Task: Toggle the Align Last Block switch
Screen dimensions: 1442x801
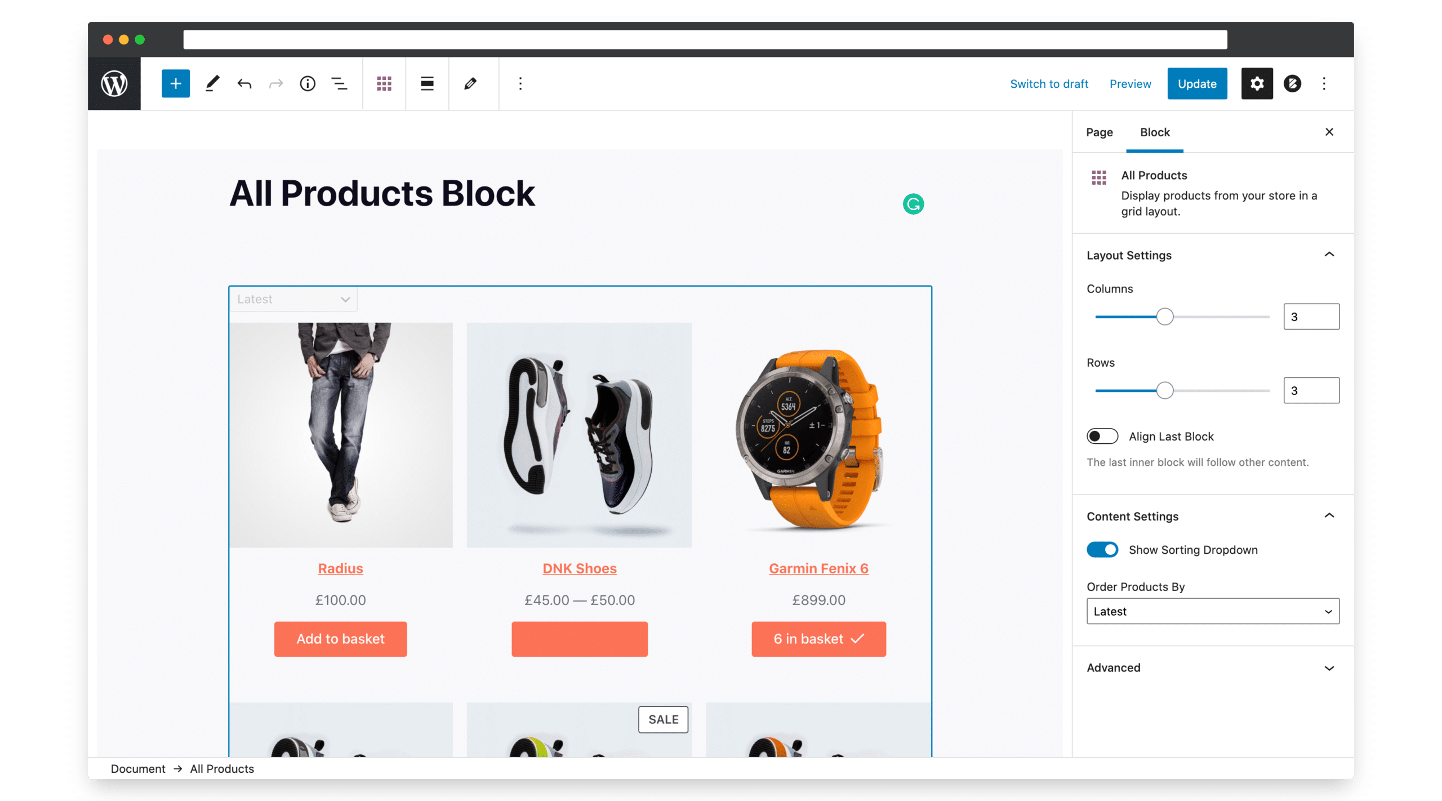Action: 1102,437
